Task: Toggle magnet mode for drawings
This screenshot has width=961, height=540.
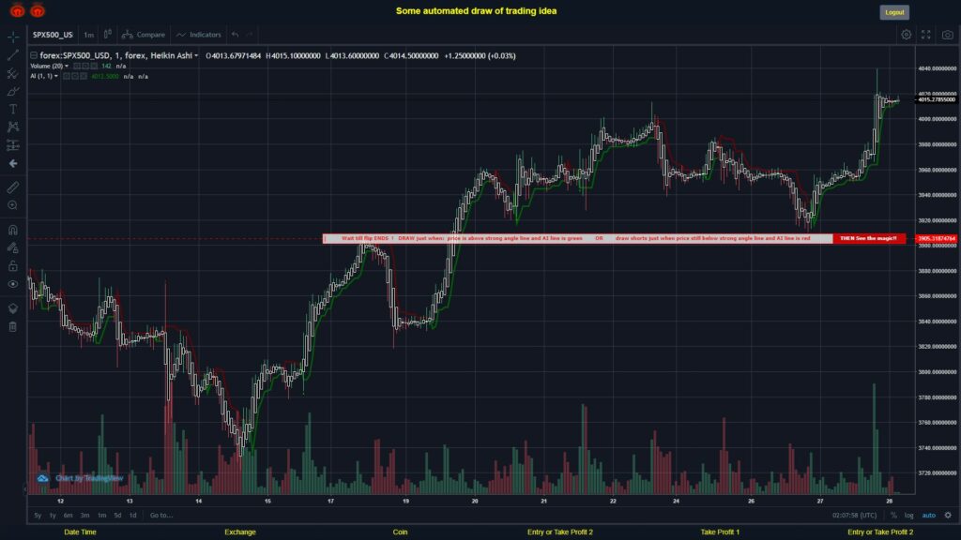Action: point(13,230)
